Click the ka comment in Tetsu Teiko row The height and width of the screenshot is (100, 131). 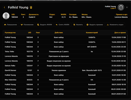[x=92, y=51]
